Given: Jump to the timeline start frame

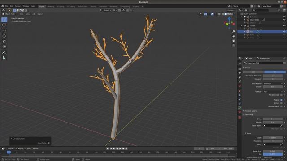Looking at the screenshot, I should (x=111, y=149).
